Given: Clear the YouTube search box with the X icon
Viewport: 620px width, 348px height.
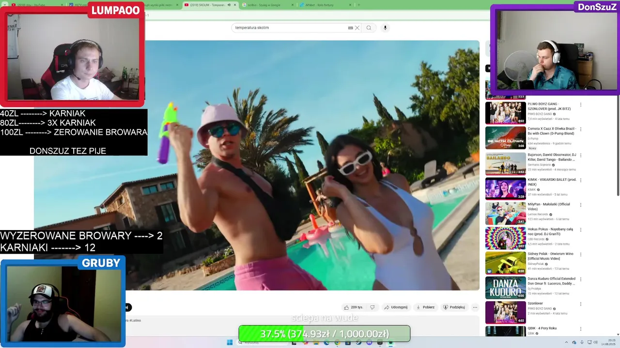Looking at the screenshot, I should (357, 28).
